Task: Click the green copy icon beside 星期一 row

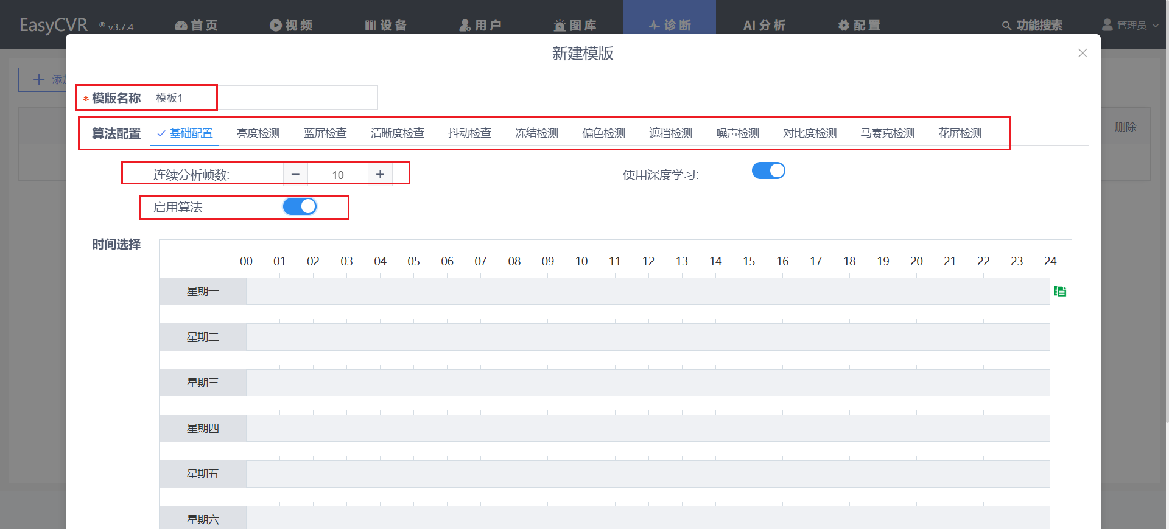Action: point(1059,292)
